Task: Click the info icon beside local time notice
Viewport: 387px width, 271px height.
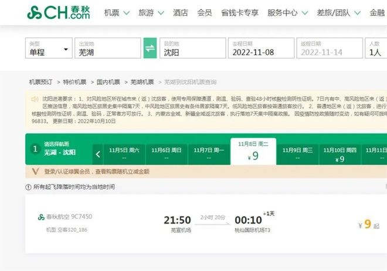Action: (x=29, y=187)
